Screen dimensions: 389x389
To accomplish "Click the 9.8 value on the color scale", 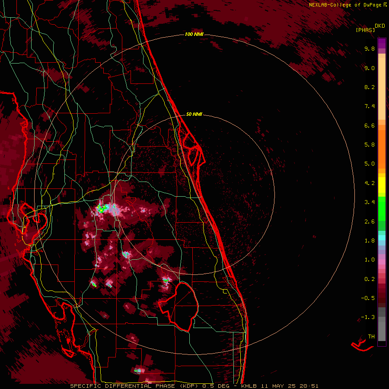I will 370,48.
